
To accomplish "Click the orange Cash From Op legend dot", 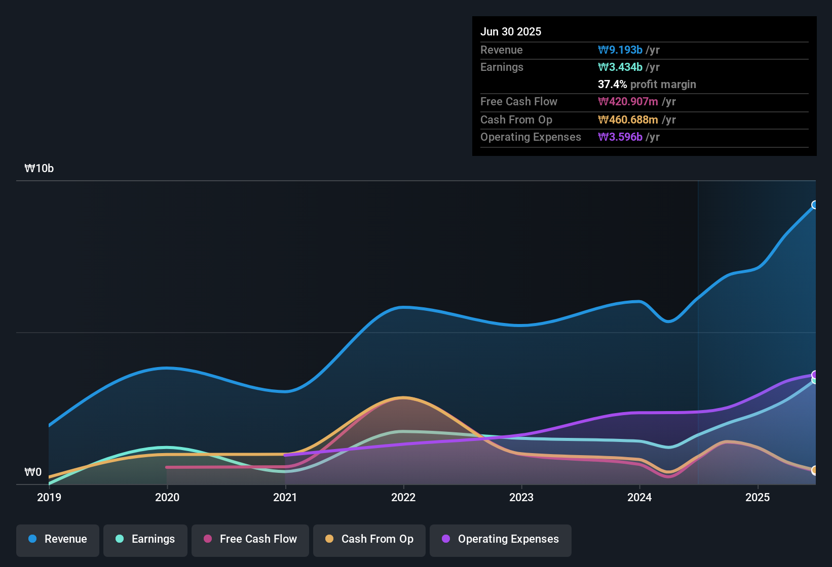I will [329, 539].
